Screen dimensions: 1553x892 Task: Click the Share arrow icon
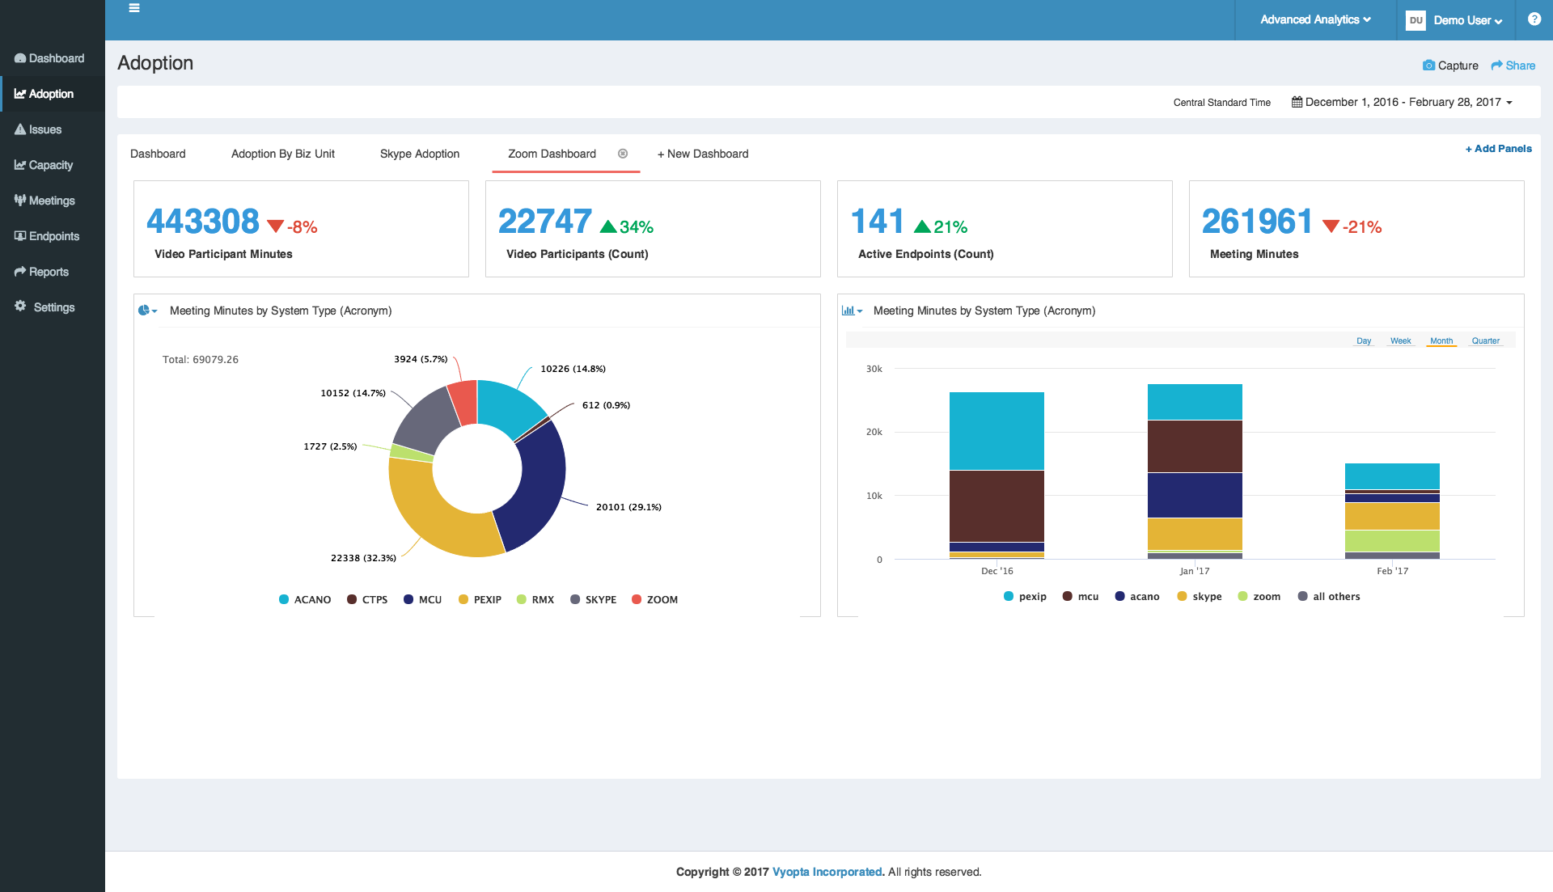click(x=1497, y=66)
